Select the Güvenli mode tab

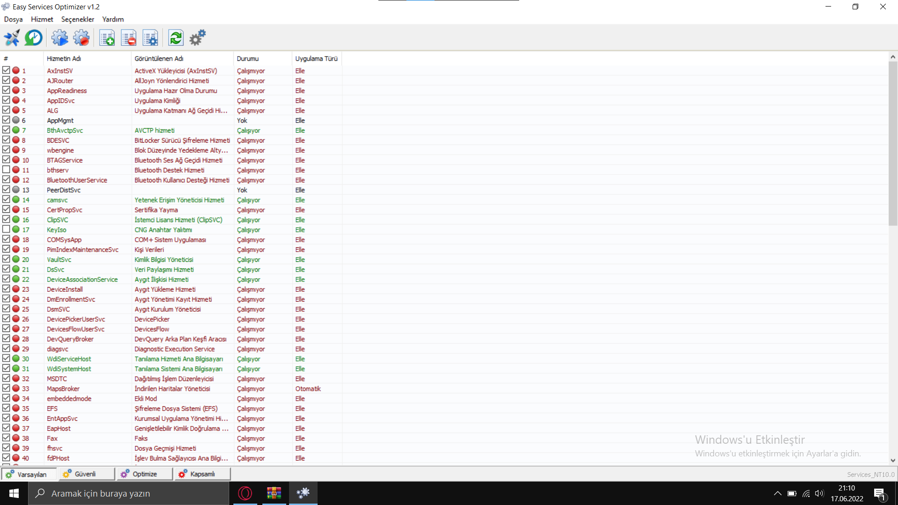click(85, 474)
